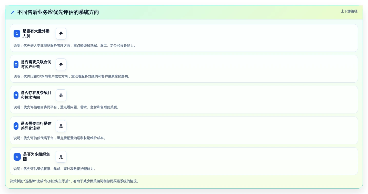This screenshot has width=368, height=194.
Task: Click the footer note starting with 决策树把
Action: coord(75,181)
